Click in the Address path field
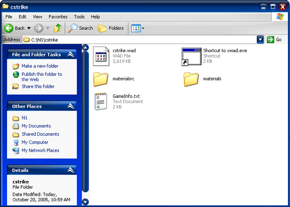 point(141,40)
